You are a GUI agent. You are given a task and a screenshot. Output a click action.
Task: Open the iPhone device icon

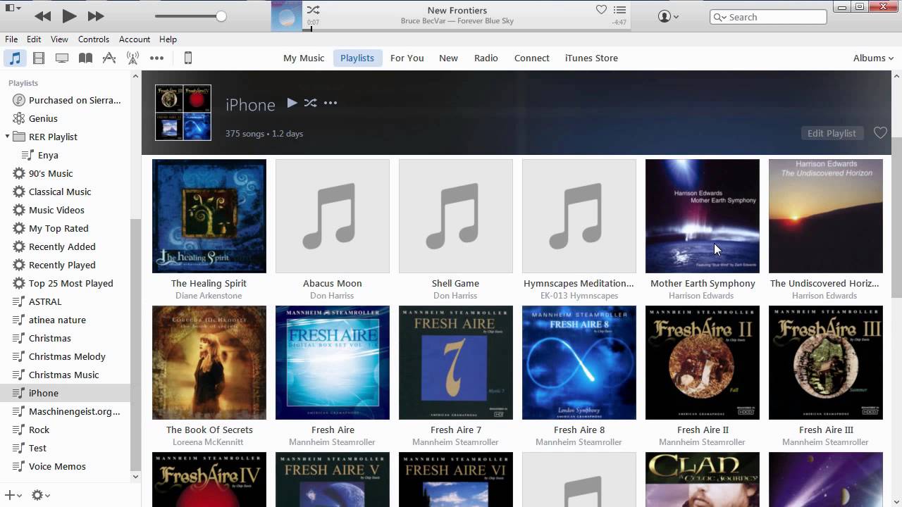pos(188,58)
